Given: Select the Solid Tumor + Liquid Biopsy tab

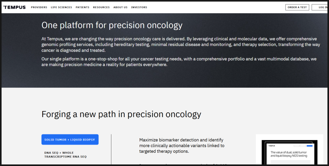Looking at the screenshot, I should [70, 140].
